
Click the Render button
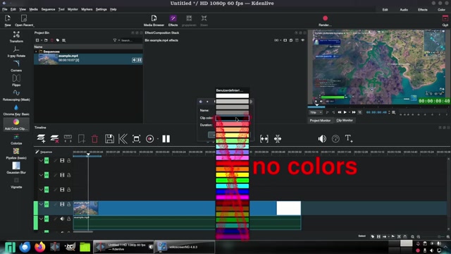tap(325, 20)
